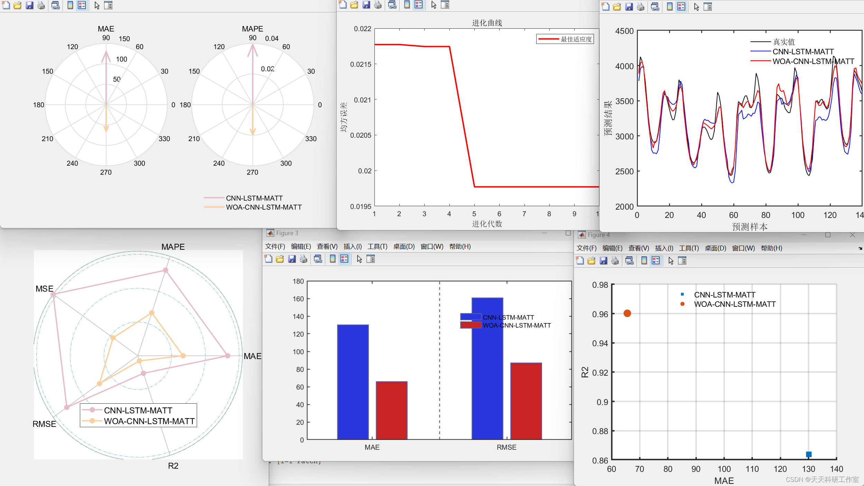Link plot icon in top-left polar window
The height and width of the screenshot is (486, 864).
55,5
